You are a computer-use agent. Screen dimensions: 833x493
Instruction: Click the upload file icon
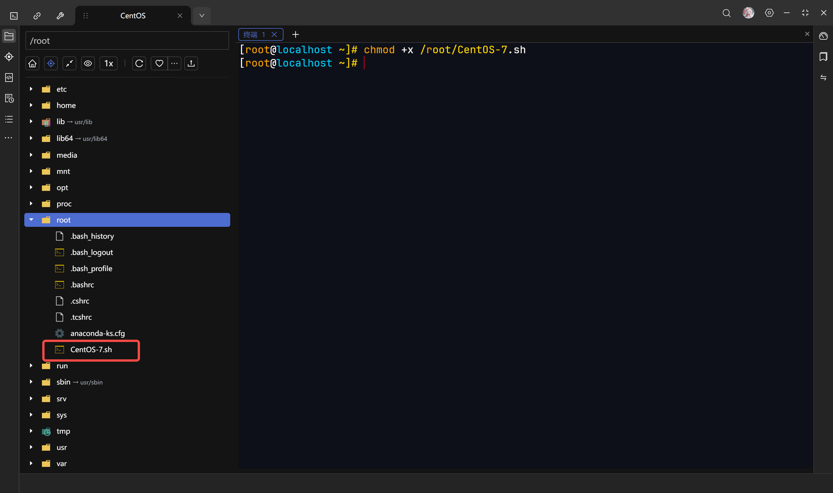coord(191,63)
